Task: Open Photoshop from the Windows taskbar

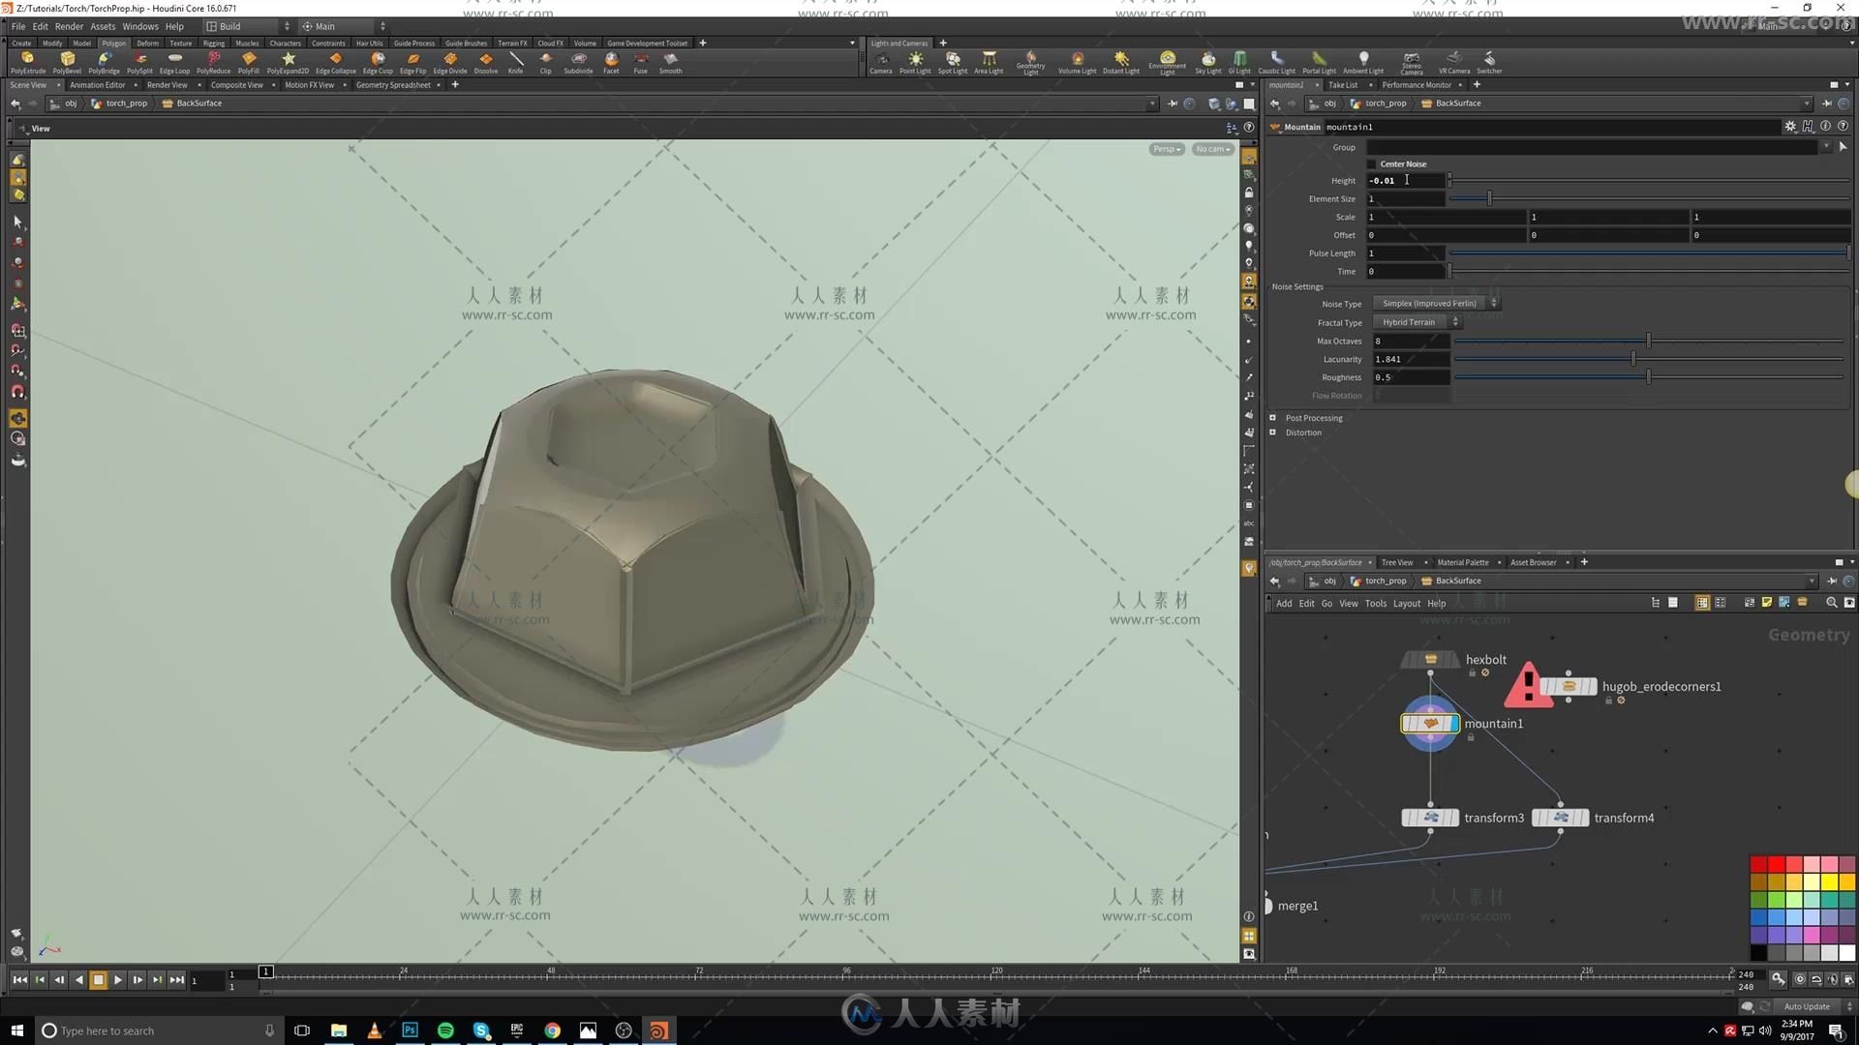Action: pos(410,1030)
